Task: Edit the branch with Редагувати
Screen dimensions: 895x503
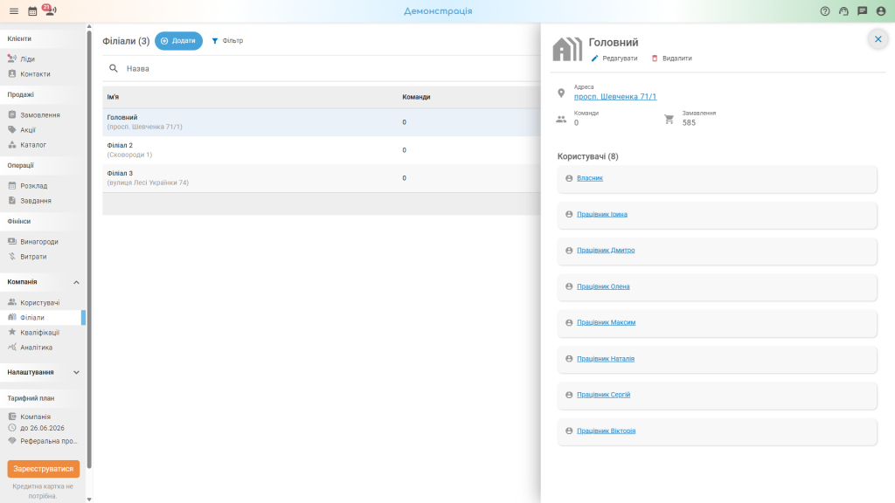Action: point(614,59)
